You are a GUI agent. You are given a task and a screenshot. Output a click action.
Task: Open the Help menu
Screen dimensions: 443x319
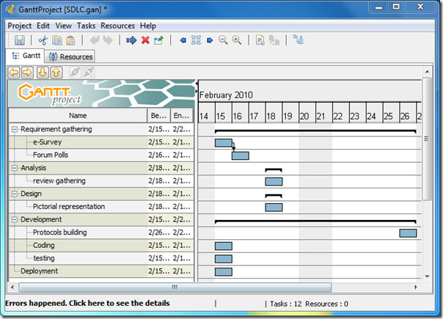pyautogui.click(x=148, y=26)
